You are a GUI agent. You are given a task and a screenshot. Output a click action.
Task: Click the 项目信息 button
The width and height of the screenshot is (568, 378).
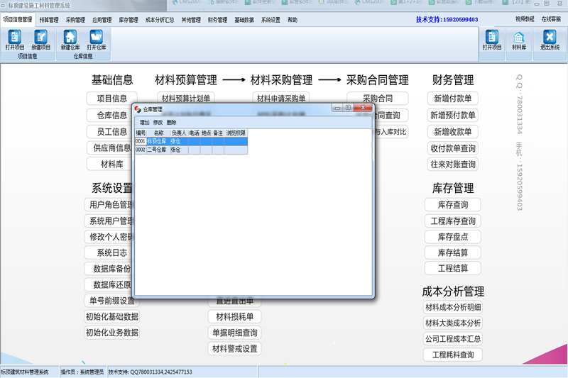coord(111,99)
